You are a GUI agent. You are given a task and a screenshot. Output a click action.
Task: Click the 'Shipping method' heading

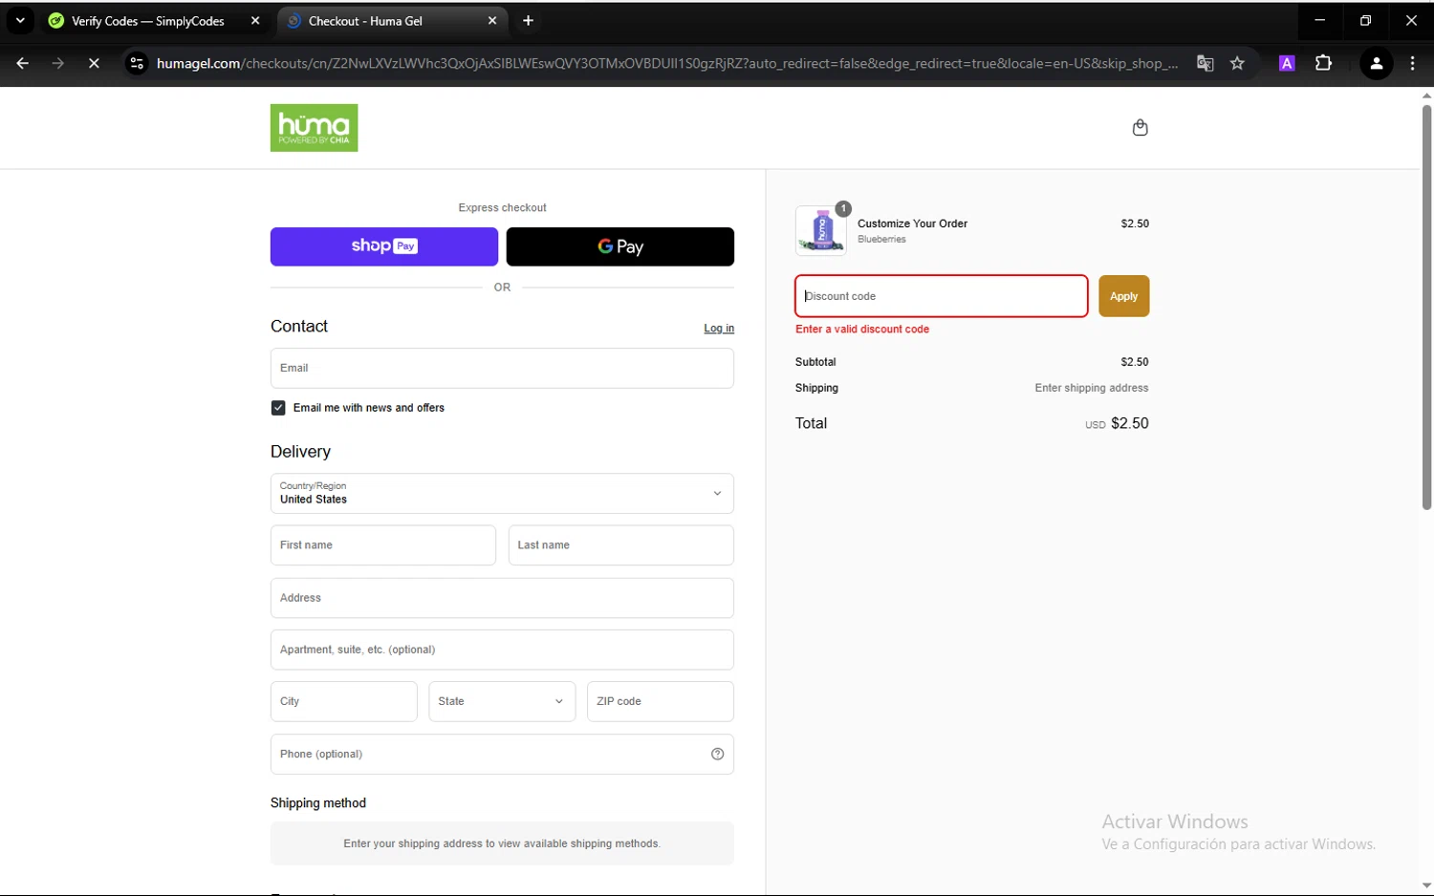click(x=318, y=803)
